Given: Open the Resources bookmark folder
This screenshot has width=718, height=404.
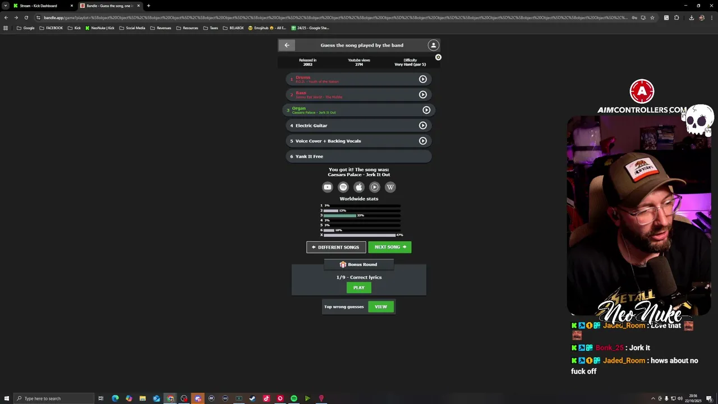Looking at the screenshot, I should coord(187,28).
